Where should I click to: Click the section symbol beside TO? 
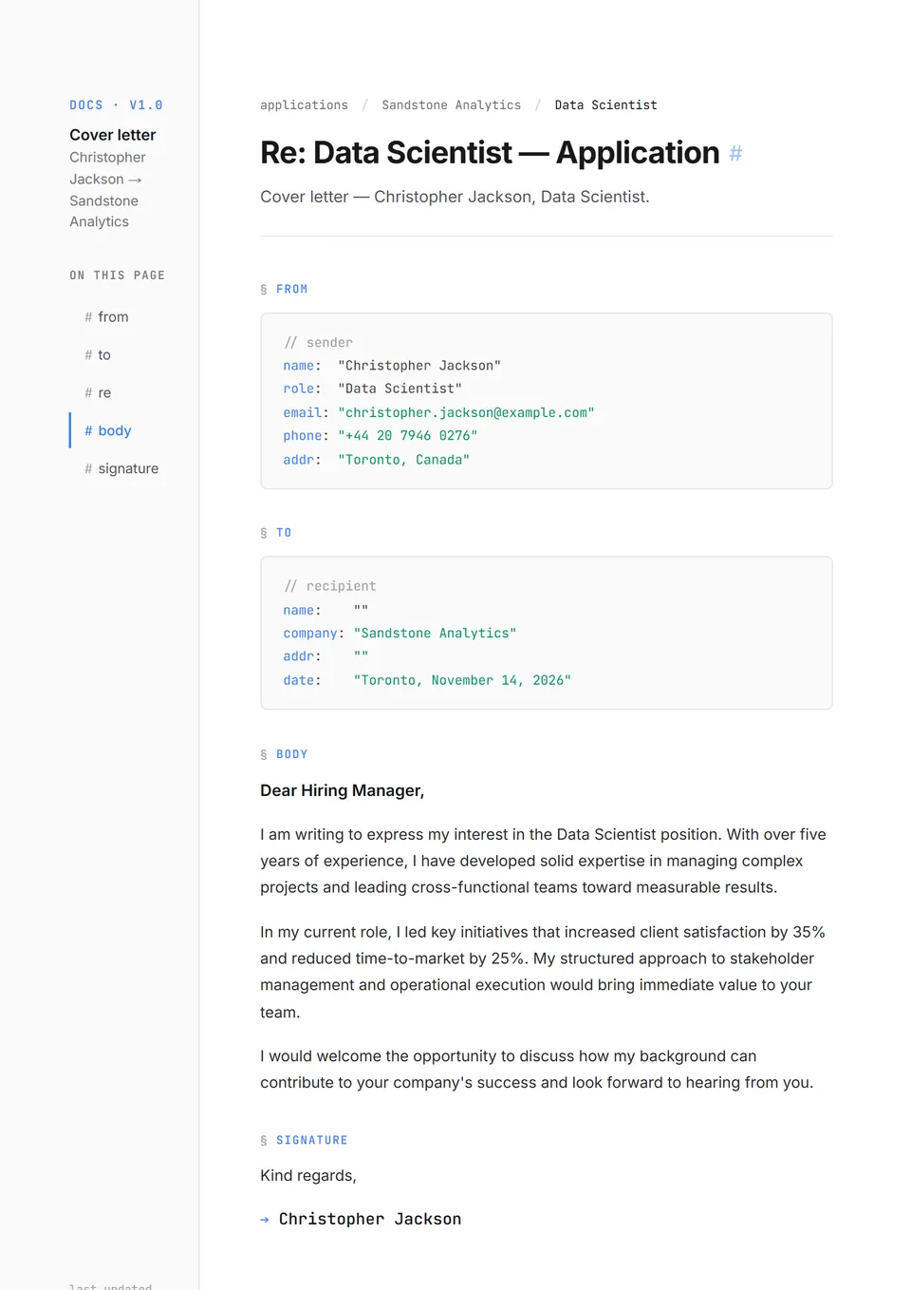click(x=264, y=534)
